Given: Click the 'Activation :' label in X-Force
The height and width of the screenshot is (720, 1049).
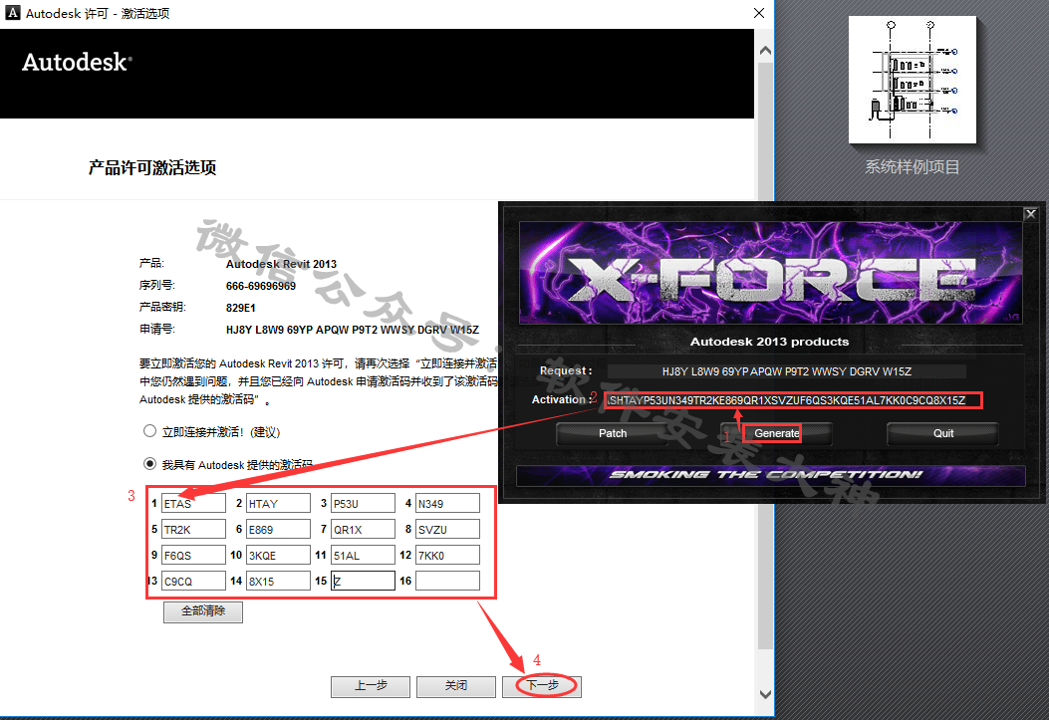Looking at the screenshot, I should (x=562, y=399).
